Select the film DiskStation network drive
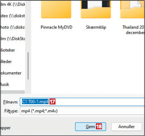This screenshot has width=145, height=136. [13, 39]
